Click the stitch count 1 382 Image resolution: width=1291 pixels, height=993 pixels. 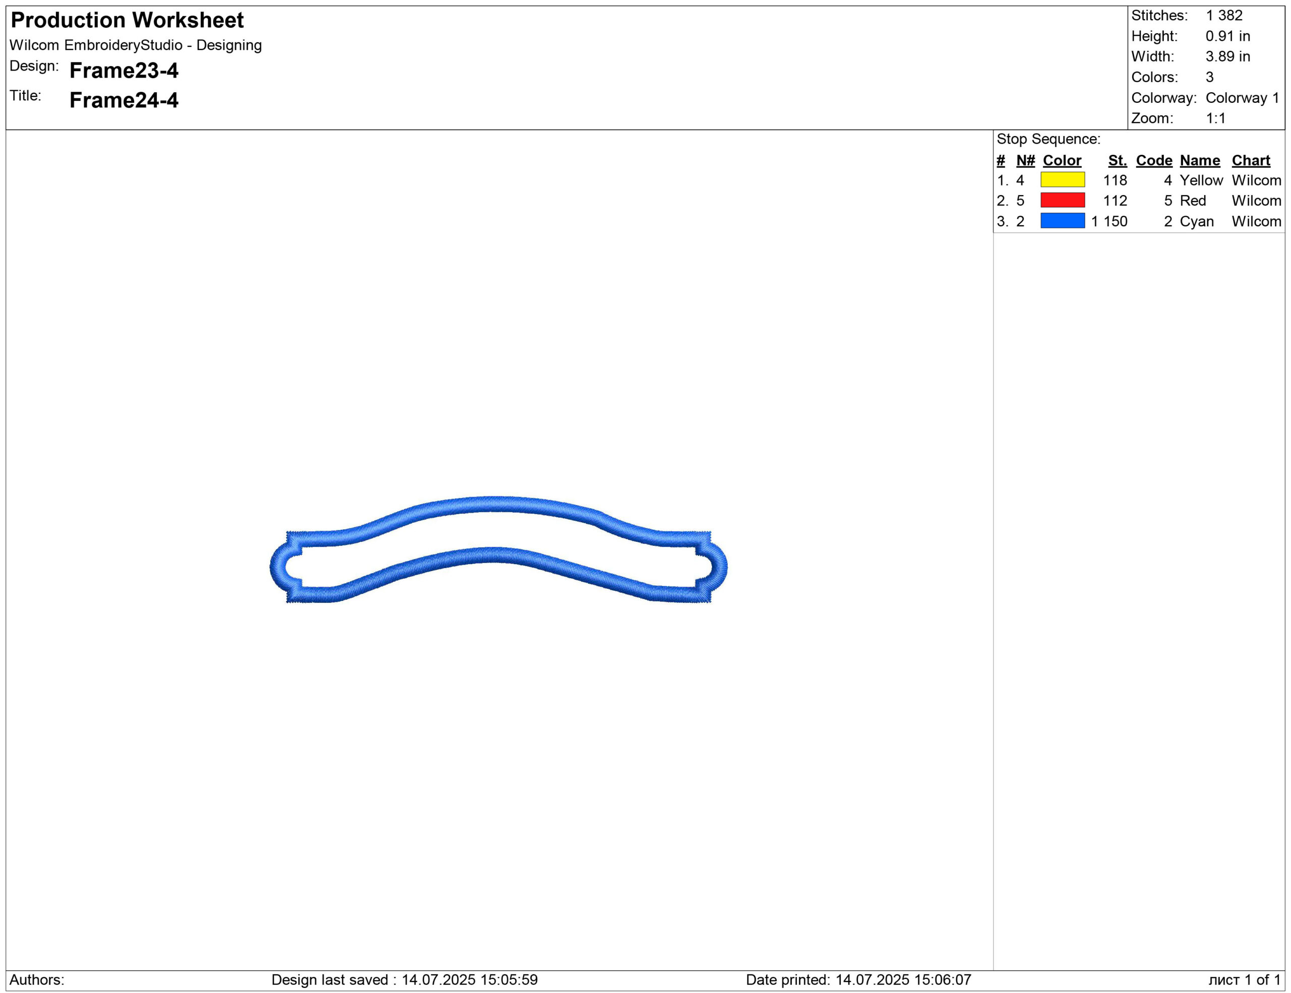1223,15
